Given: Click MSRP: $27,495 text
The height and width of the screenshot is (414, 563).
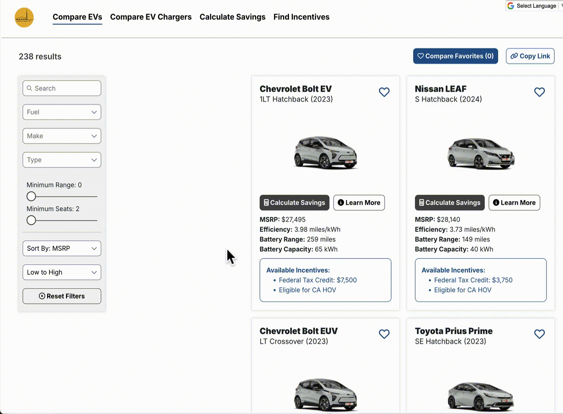Looking at the screenshot, I should click(x=283, y=220).
